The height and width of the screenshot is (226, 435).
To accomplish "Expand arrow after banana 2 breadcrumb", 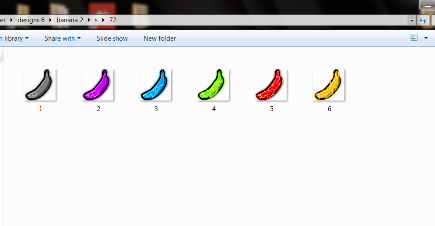I will [89, 20].
